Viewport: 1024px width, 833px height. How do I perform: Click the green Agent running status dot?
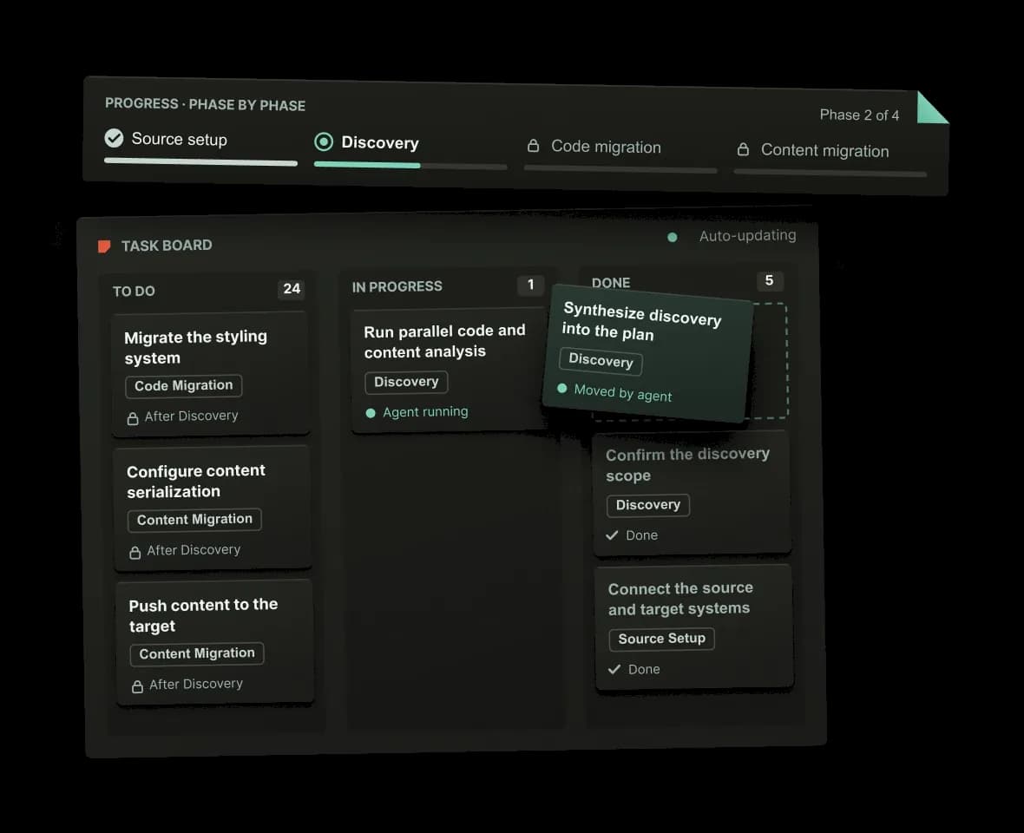pos(371,412)
